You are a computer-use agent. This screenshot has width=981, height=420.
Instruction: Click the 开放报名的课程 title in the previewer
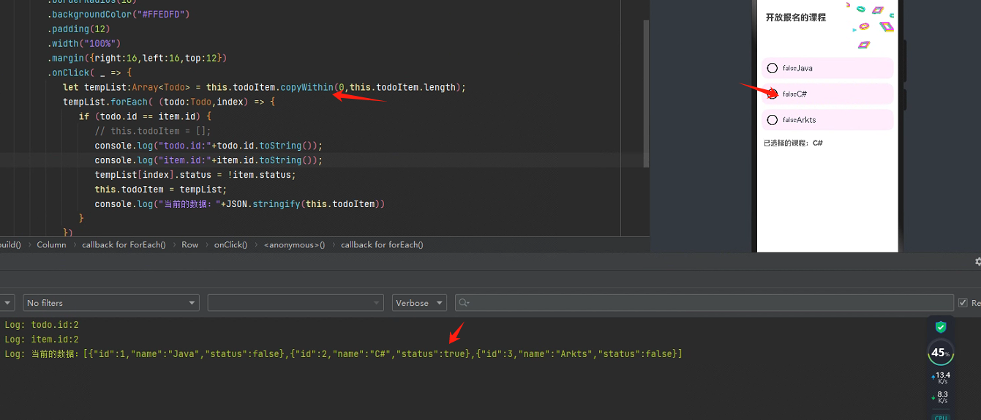click(x=796, y=17)
